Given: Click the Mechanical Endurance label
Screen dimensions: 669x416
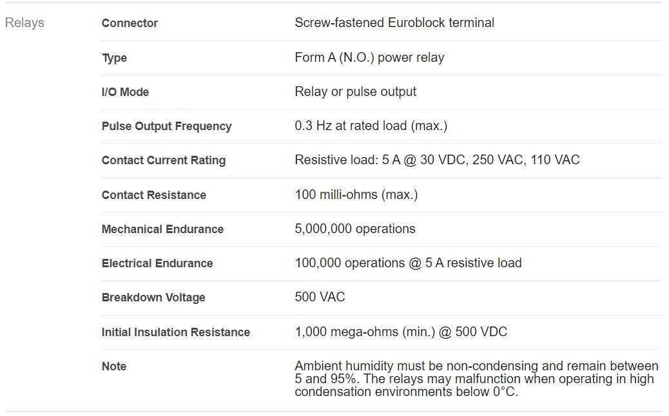Looking at the screenshot, I should point(162,229).
